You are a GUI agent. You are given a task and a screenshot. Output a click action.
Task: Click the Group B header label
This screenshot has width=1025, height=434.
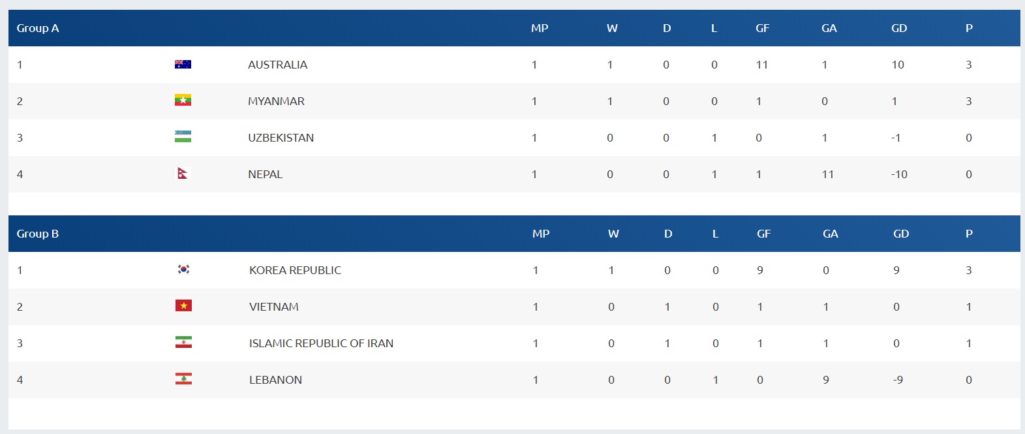38,234
